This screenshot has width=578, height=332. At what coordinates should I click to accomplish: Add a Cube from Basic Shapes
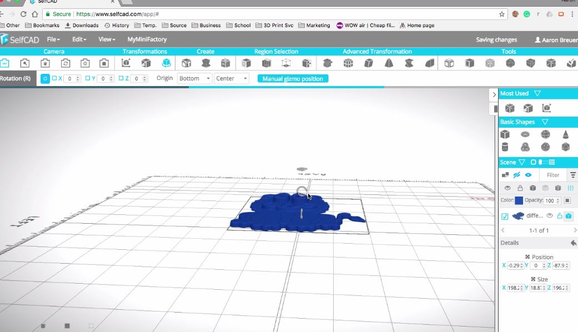pos(505,134)
